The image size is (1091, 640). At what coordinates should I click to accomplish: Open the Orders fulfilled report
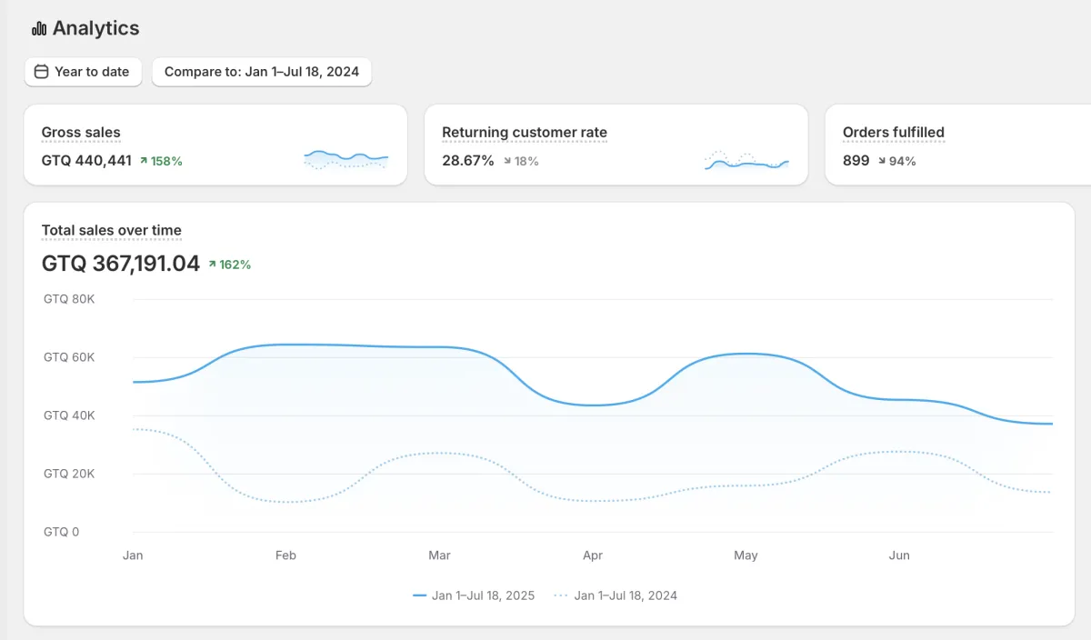pyautogui.click(x=893, y=133)
